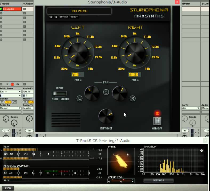The width and height of the screenshot is (210, 191).
Task: Click the CORRELATION meter
Action: (121, 181)
